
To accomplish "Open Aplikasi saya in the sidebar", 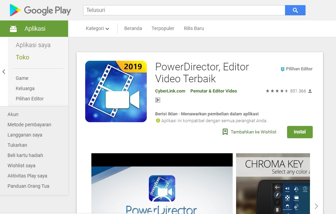I will point(33,45).
